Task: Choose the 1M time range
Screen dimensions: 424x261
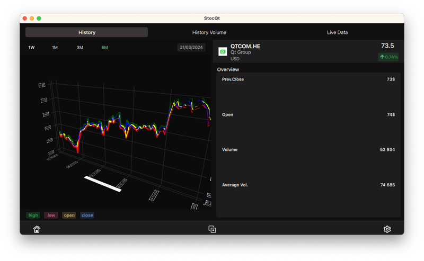Action: [x=55, y=48]
